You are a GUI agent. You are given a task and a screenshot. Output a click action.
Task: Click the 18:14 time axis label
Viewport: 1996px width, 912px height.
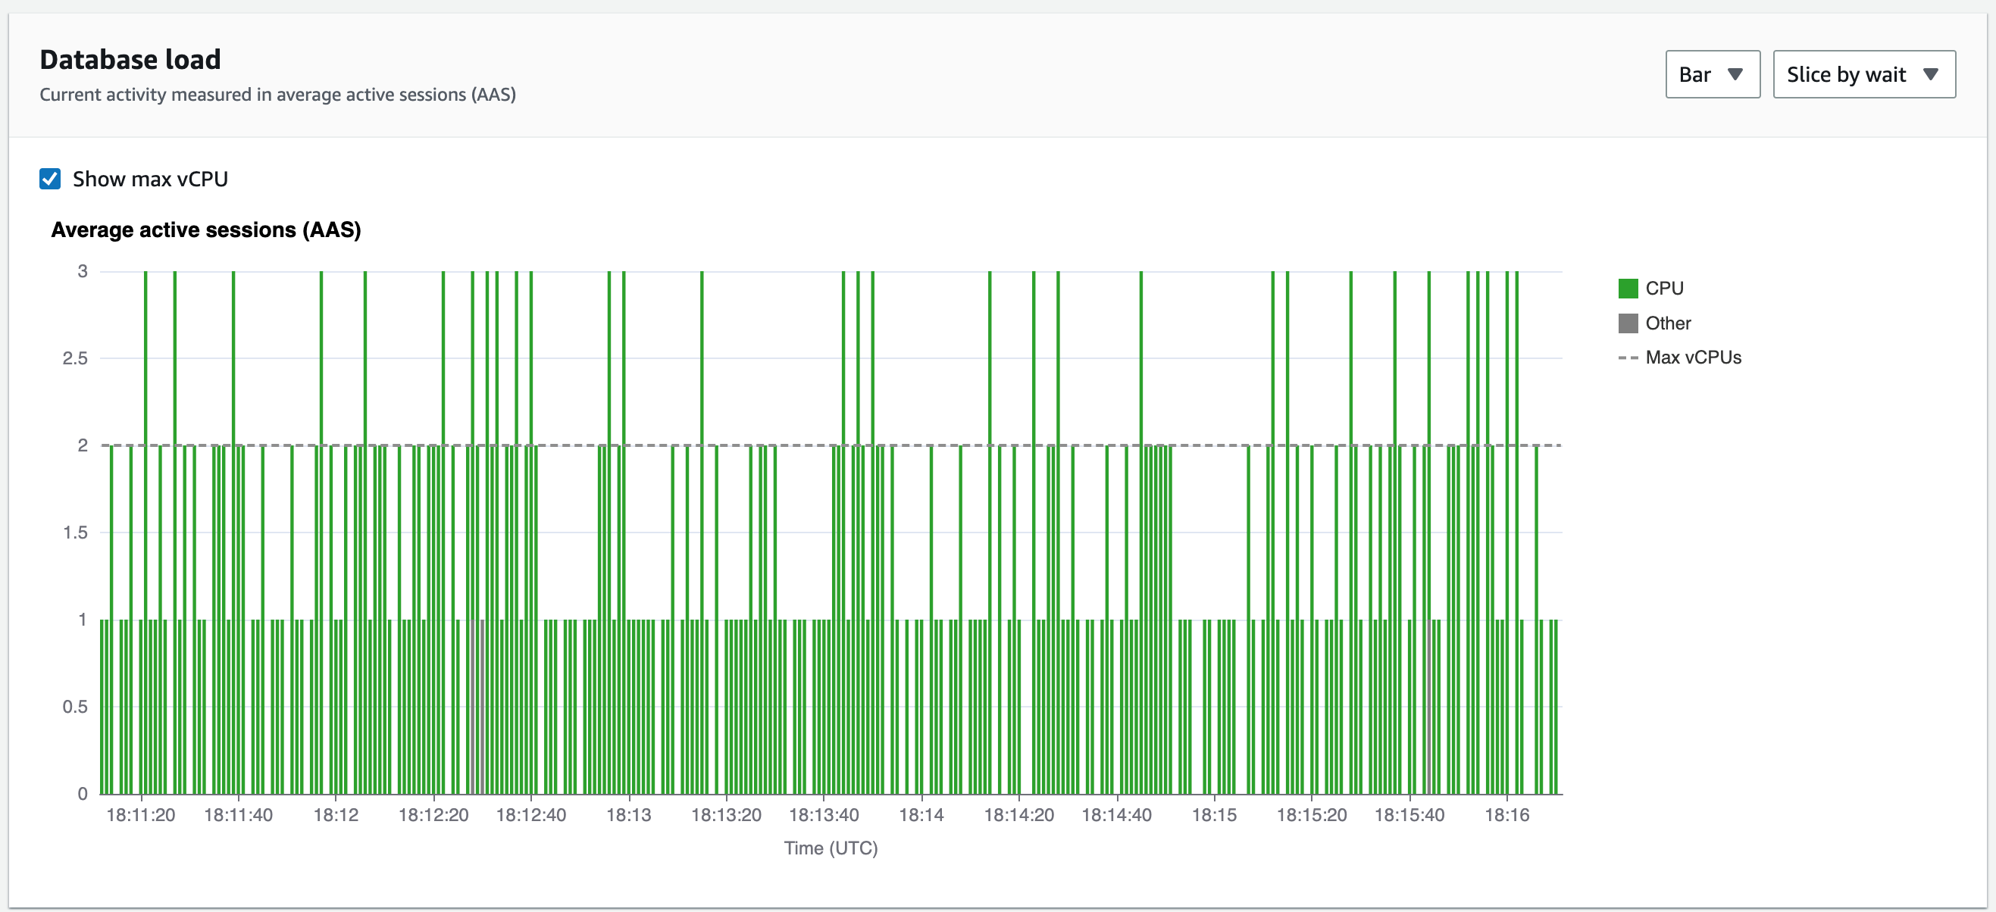click(x=921, y=814)
